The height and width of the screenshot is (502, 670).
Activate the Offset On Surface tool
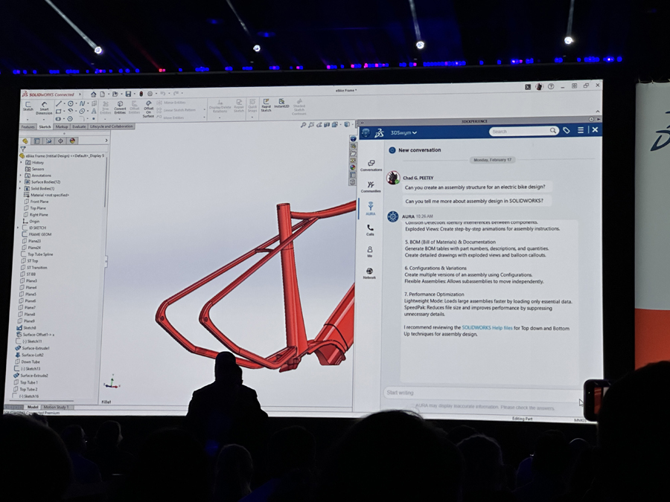pyautogui.click(x=148, y=109)
